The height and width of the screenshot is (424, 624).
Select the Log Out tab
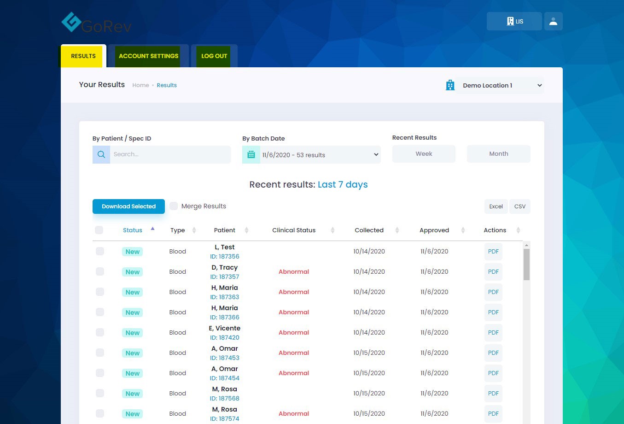tap(214, 56)
